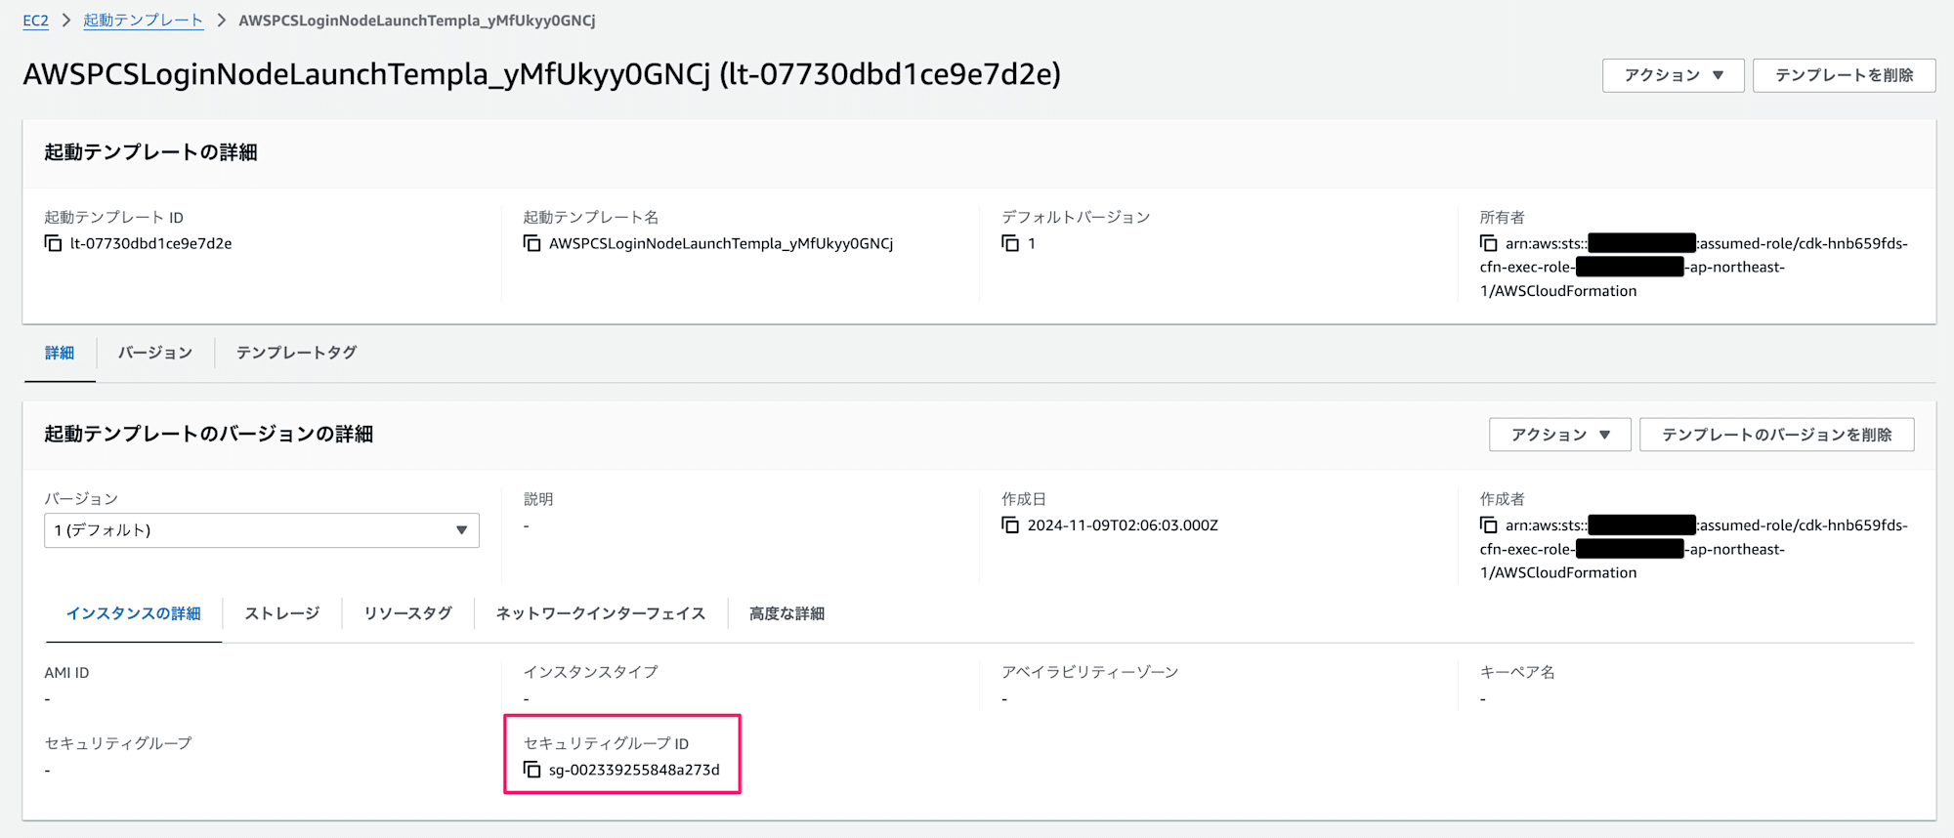Click the 作成日 label
The height and width of the screenshot is (838, 1954).
(1024, 499)
